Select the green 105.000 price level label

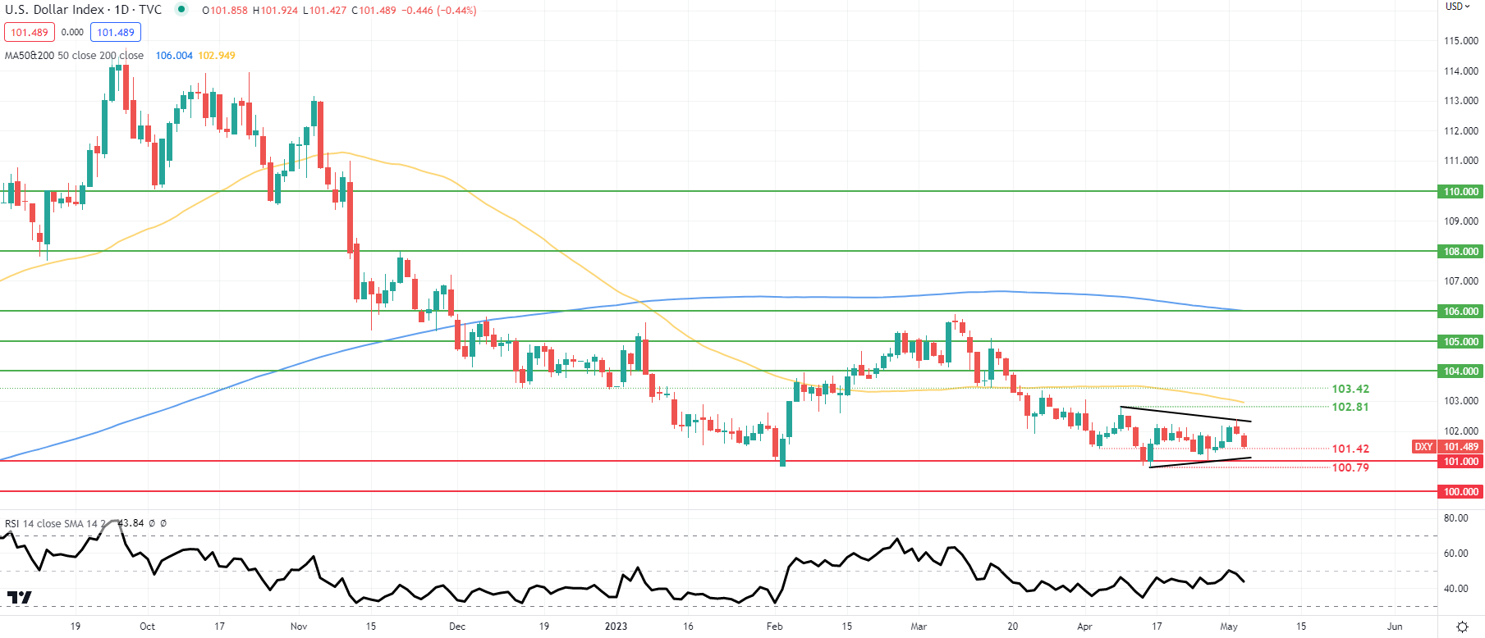1460,341
